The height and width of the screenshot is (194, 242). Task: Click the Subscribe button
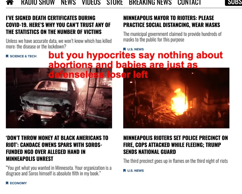pos(234,3)
